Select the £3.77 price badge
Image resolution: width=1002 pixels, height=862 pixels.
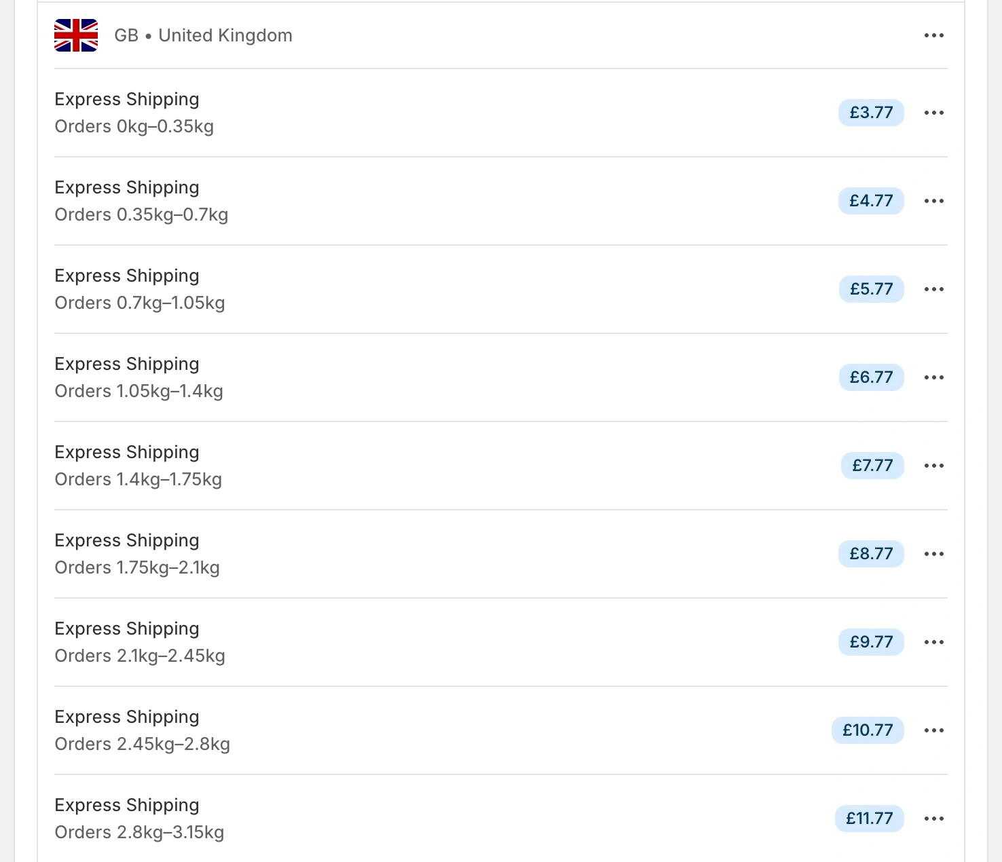coord(871,113)
